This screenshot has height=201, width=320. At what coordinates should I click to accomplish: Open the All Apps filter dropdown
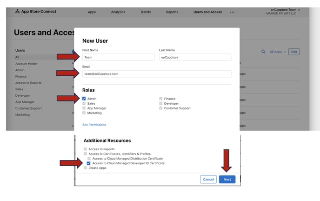[x=278, y=52]
